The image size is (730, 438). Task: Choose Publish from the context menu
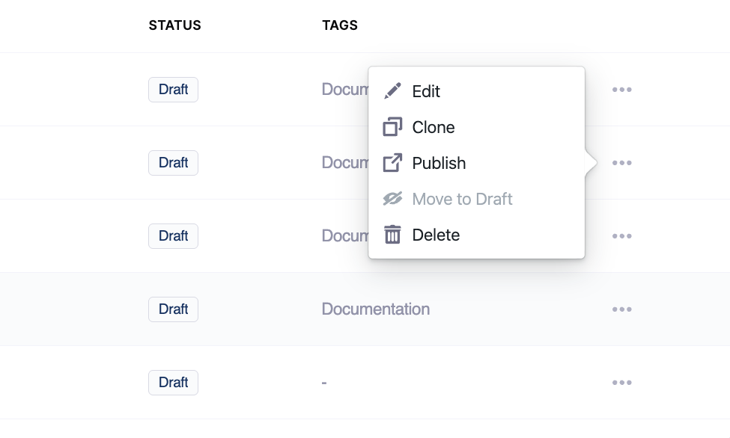[439, 163]
